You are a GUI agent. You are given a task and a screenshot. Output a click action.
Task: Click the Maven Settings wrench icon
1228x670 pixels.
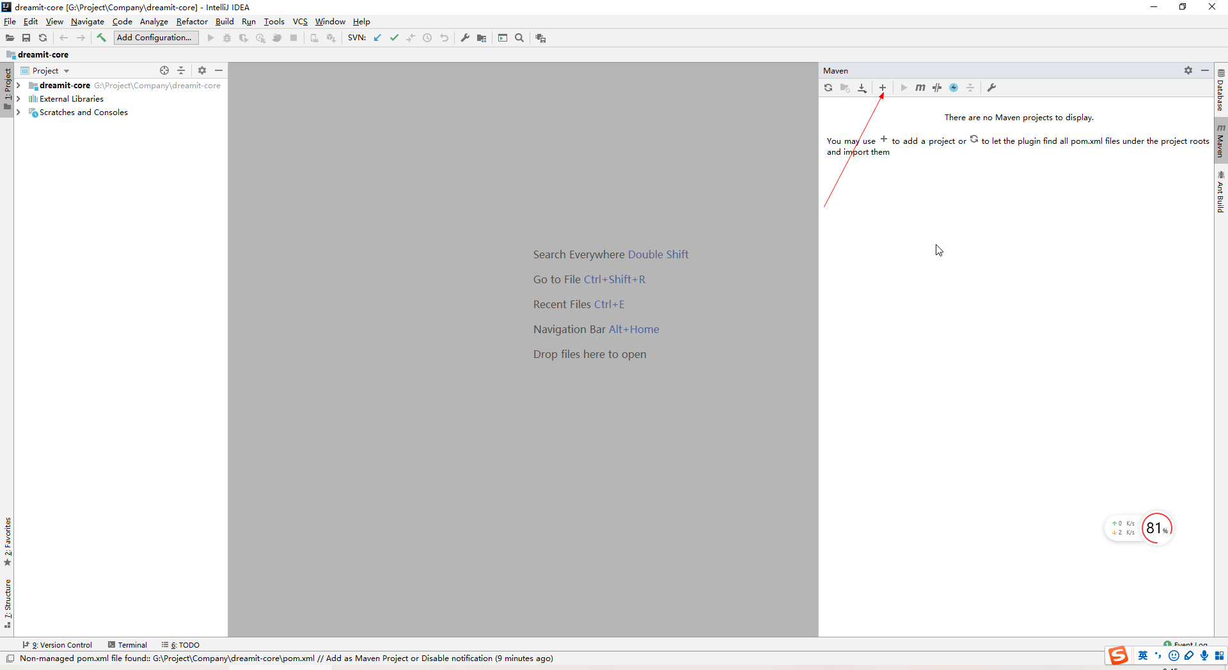pyautogui.click(x=992, y=88)
